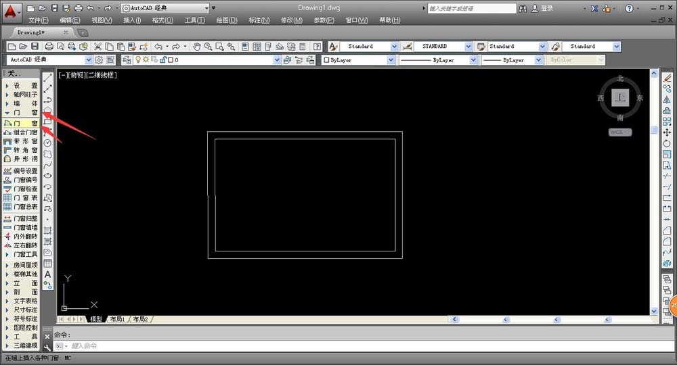Viewport: 677px width, 365px height.
Task: Select the Line draw tool
Action: click(48, 78)
